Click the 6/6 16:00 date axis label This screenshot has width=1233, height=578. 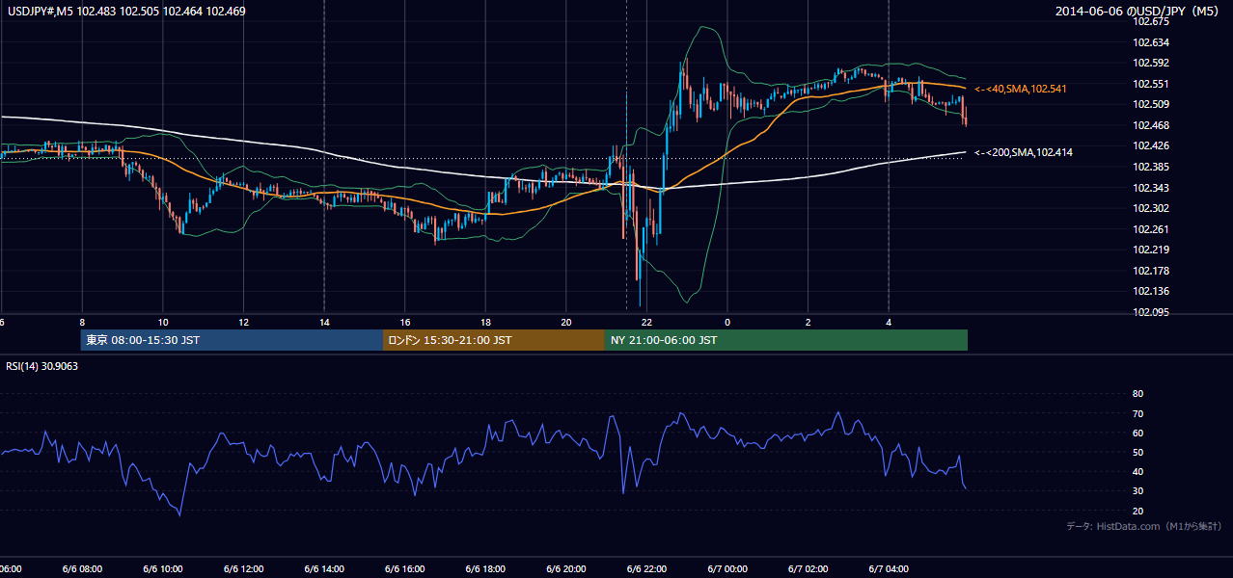click(x=404, y=568)
